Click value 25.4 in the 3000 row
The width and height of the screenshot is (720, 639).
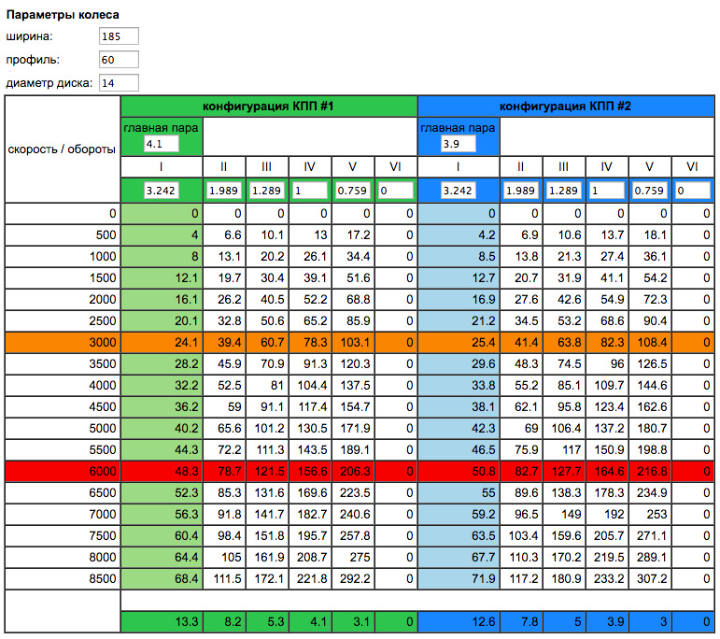[x=483, y=342]
